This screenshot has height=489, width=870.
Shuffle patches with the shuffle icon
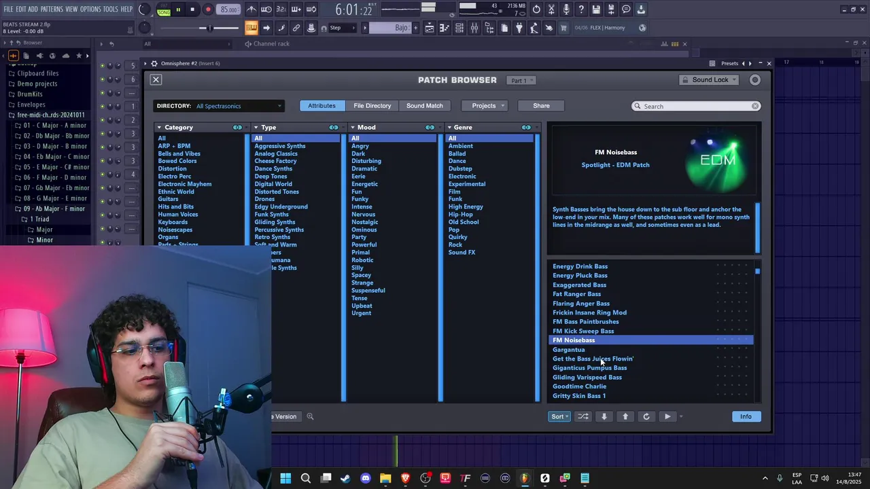583,416
